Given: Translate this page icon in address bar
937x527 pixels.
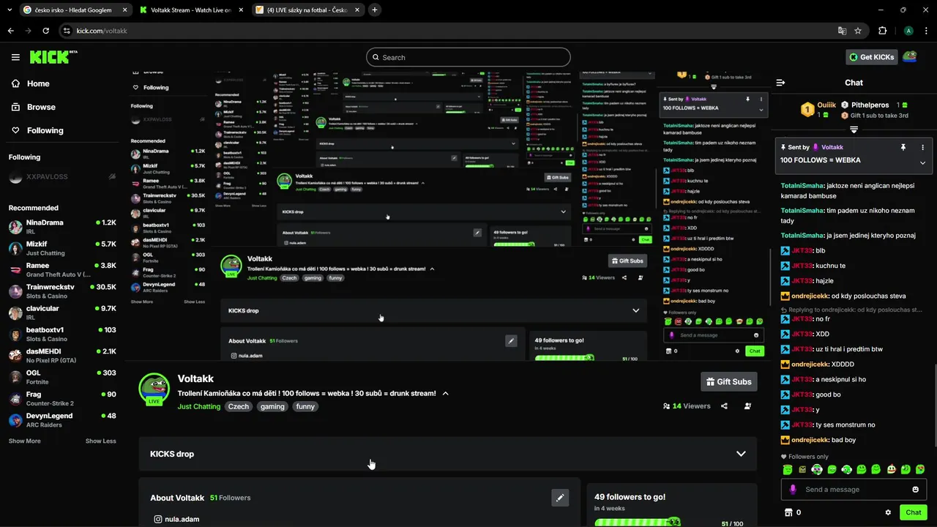Looking at the screenshot, I should tap(842, 31).
